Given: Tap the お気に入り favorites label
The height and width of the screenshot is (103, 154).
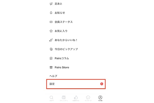Looking at the screenshot, I should click(61, 31).
